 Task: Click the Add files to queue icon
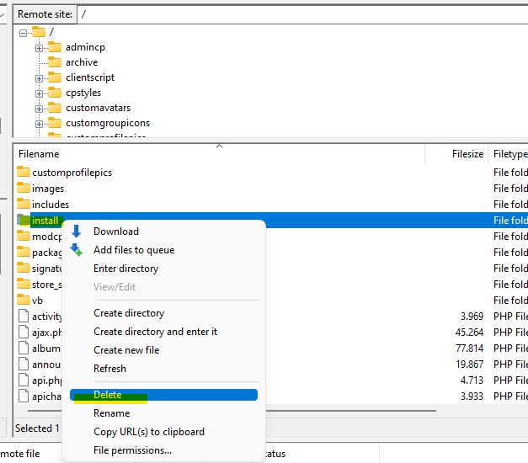tap(77, 250)
